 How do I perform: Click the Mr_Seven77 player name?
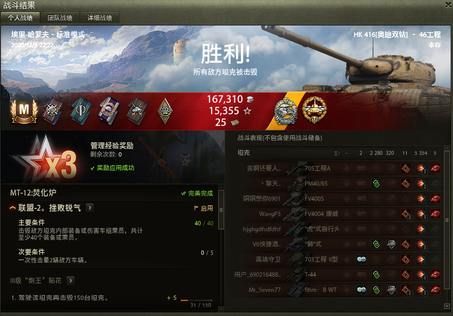pos(264,290)
